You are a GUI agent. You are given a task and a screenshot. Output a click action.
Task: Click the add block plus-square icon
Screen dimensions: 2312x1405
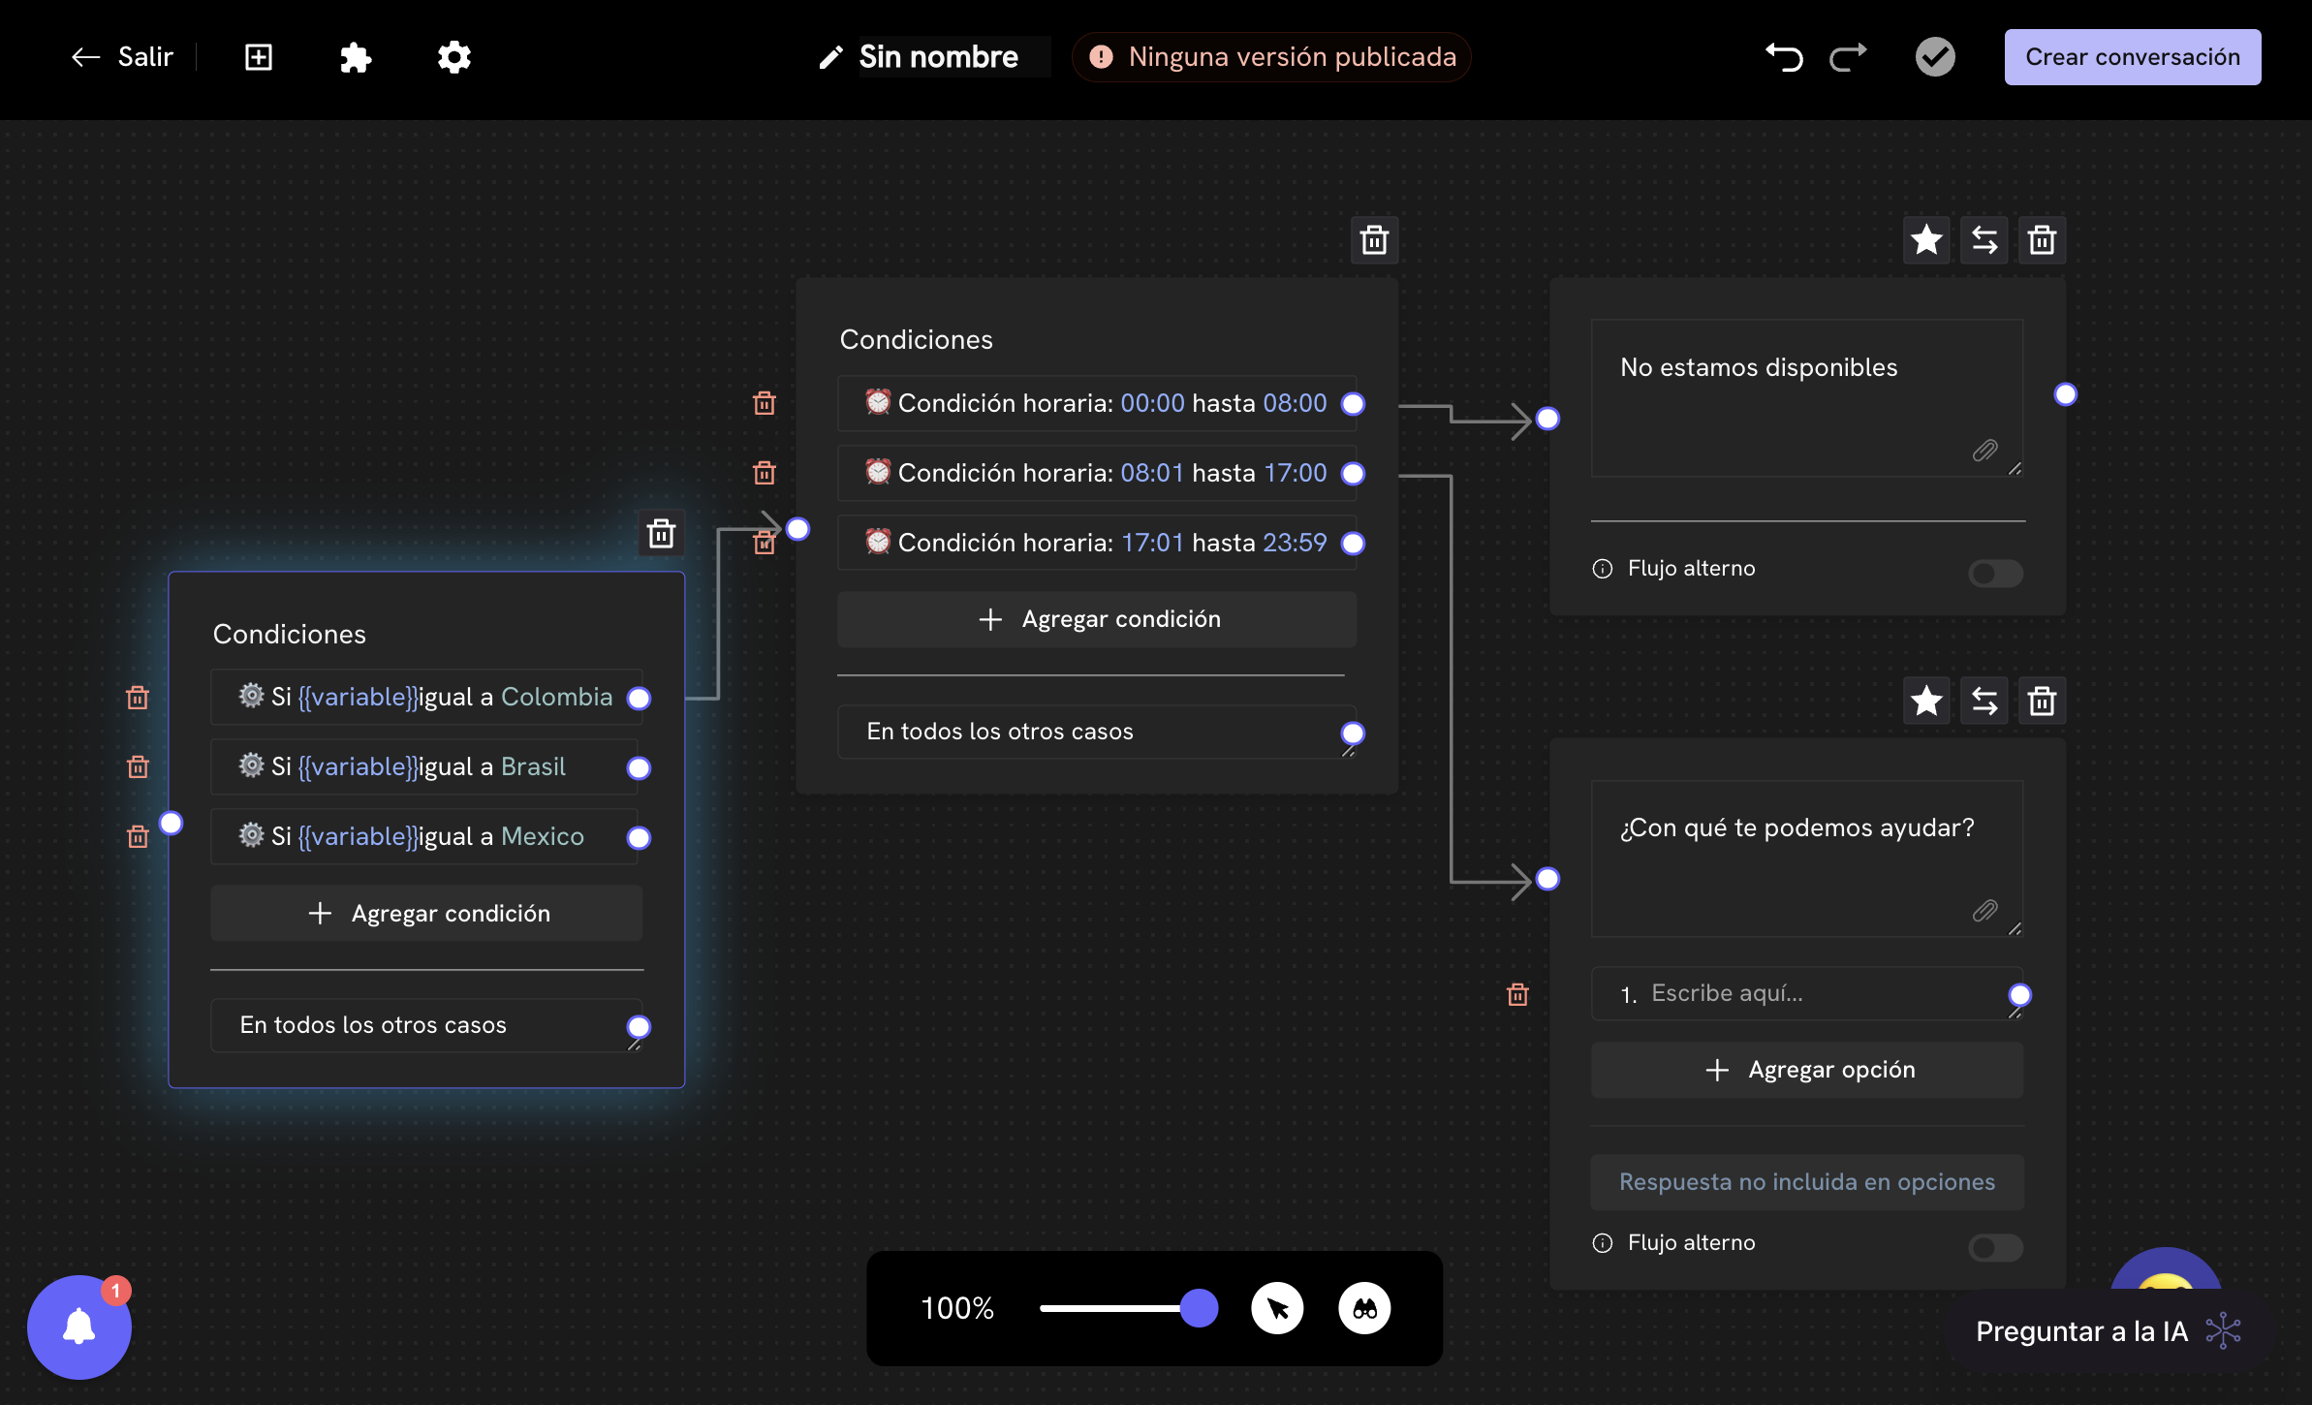tap(259, 57)
